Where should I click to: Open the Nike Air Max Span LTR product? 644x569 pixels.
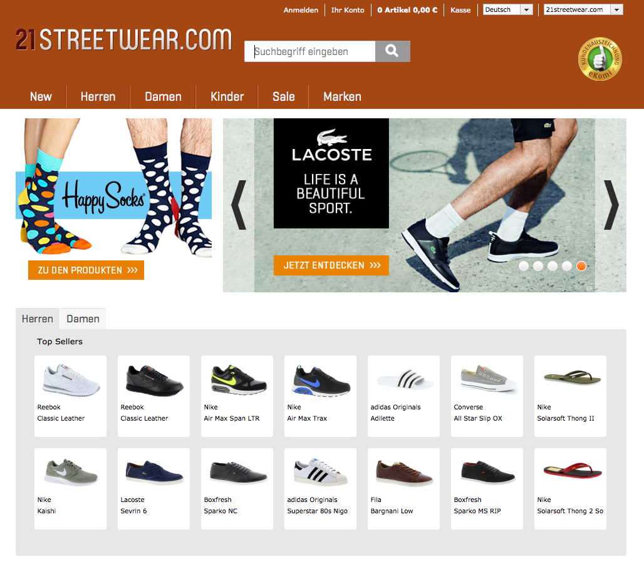237,396
